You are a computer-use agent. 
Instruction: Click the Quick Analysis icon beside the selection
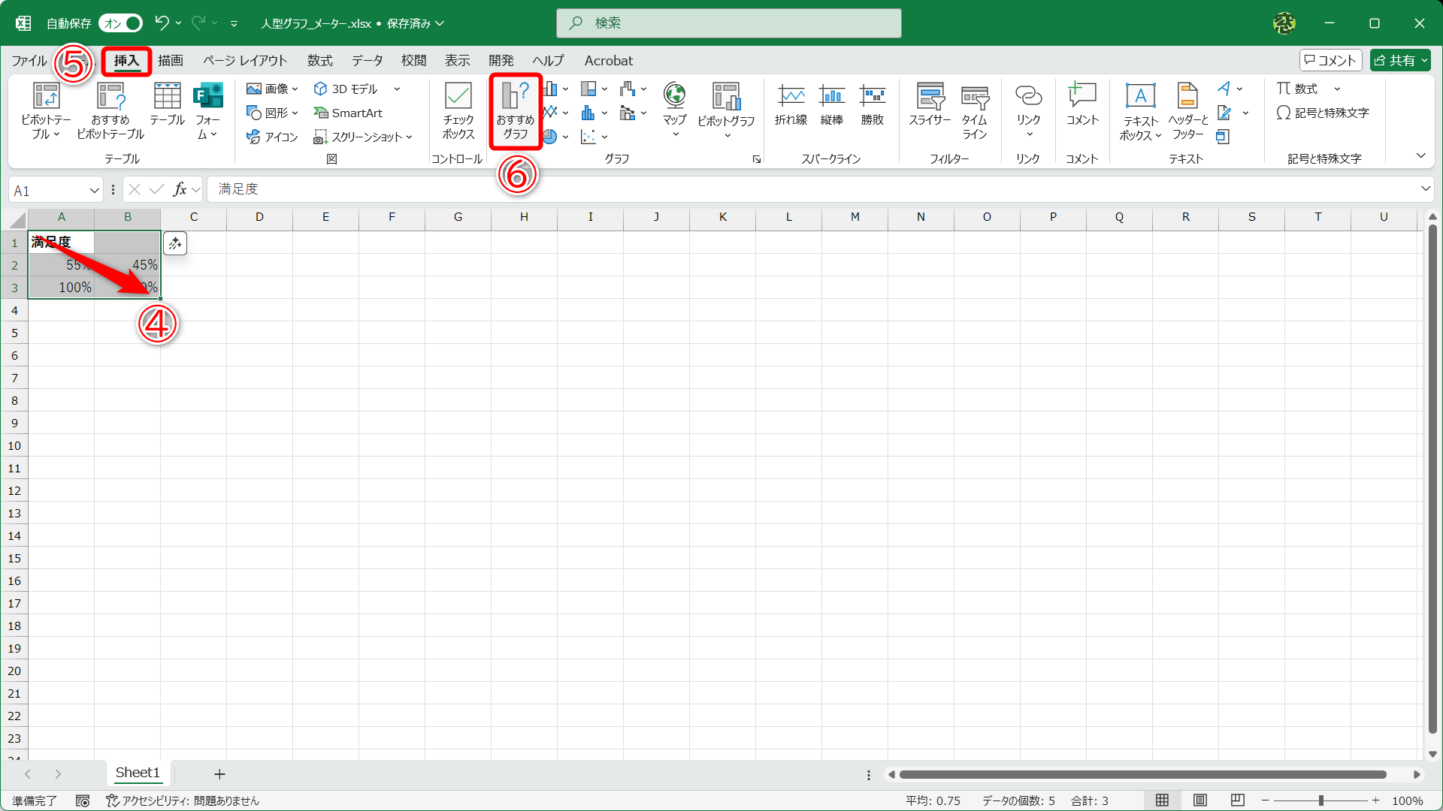click(175, 243)
